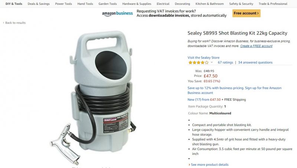Screen dimensions: 297x168
Task: Click the star rating icons
Action: click(198, 63)
